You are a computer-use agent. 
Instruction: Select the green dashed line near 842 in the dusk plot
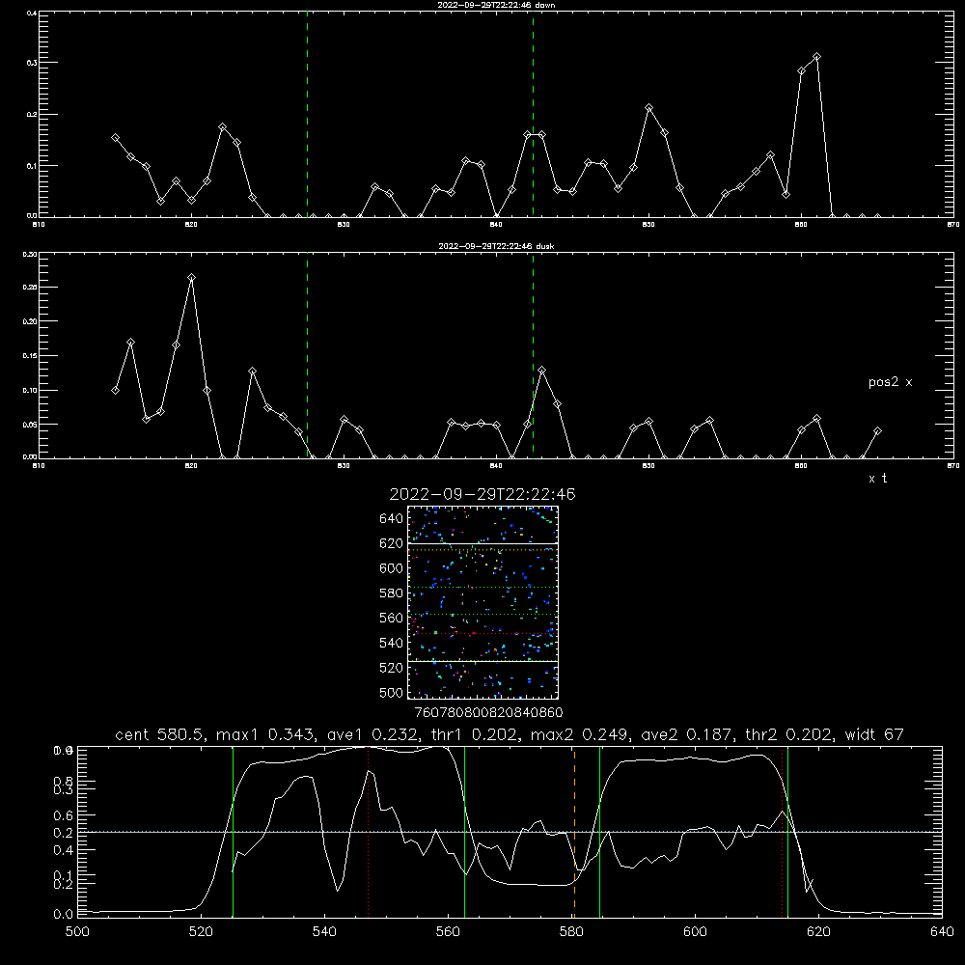pos(533,356)
